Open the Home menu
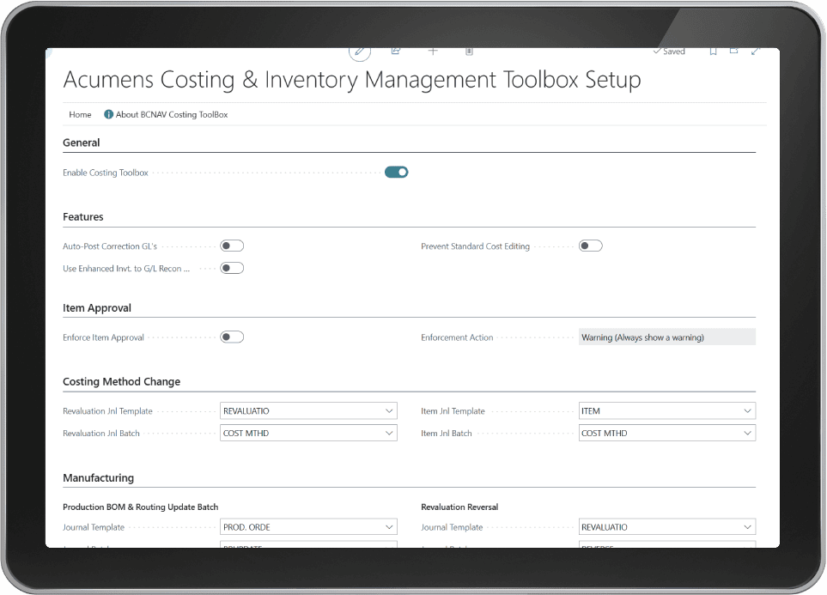 (x=80, y=114)
